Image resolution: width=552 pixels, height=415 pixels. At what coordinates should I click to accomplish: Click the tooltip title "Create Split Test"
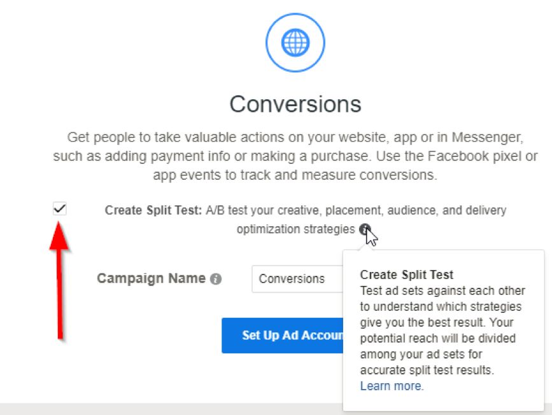[x=407, y=275]
